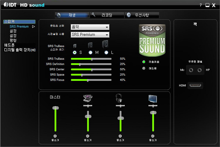Open the 평형 item in sidebar
This screenshot has width=220, height=147.
[13, 40]
